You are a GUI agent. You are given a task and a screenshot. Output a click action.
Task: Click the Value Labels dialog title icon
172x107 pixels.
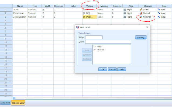(78, 27)
